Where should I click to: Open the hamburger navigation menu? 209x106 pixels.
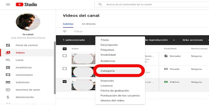click(x=8, y=4)
